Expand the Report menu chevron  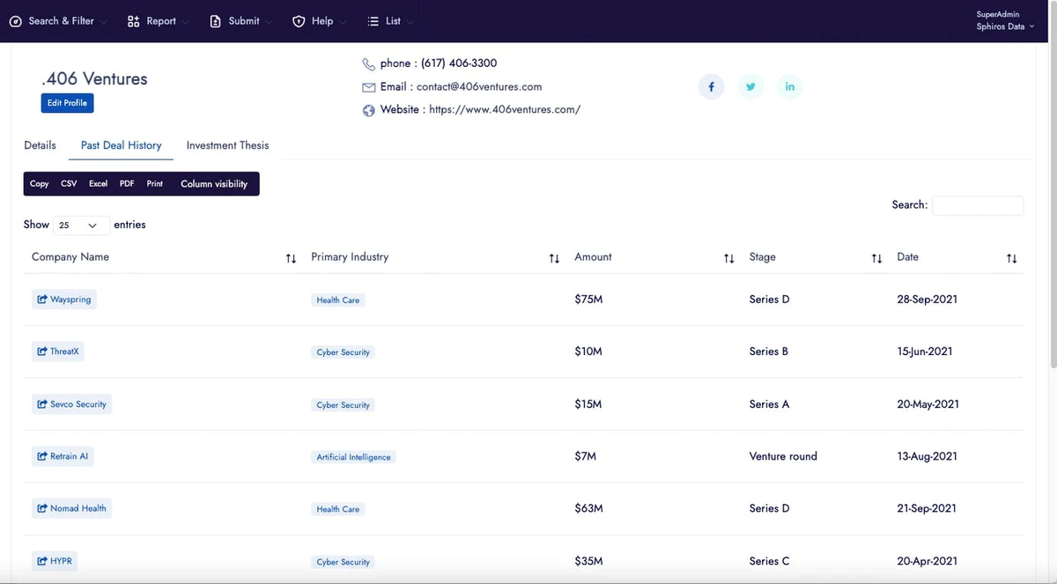pos(187,22)
